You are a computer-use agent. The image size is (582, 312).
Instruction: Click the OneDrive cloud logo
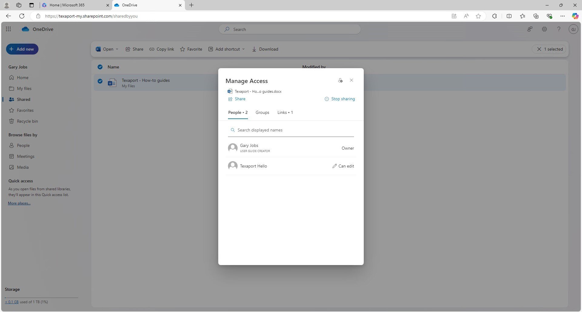25,29
